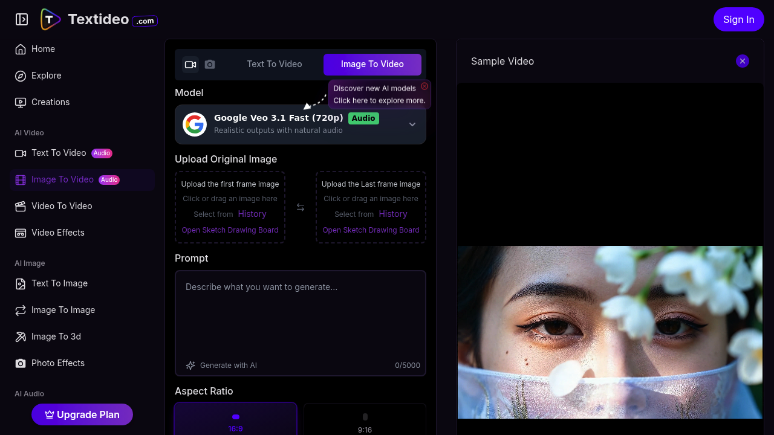Click the Generate with AI sparkle icon
The width and height of the screenshot is (774, 435).
pyautogui.click(x=190, y=365)
